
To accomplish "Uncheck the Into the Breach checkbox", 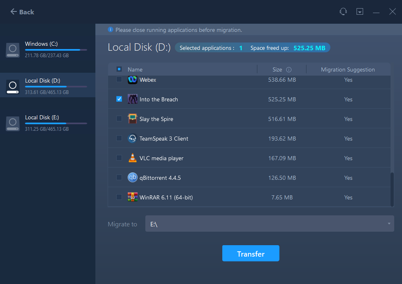I will pos(119,99).
